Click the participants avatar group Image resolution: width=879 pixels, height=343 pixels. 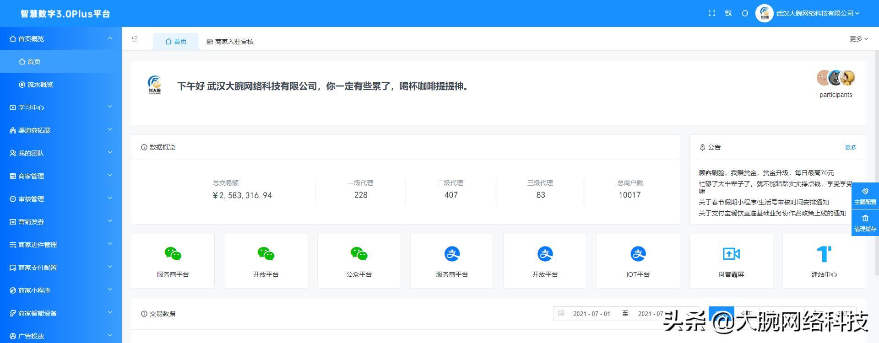click(836, 78)
